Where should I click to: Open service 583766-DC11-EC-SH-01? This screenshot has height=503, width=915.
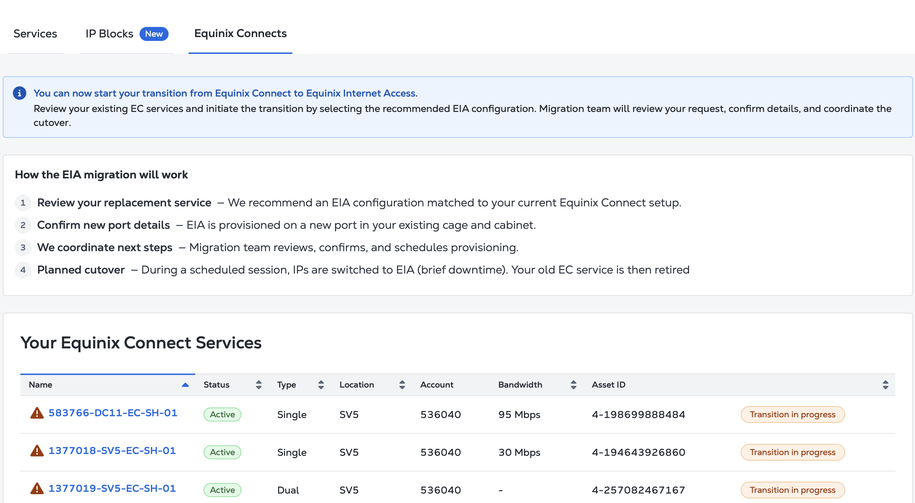point(113,413)
